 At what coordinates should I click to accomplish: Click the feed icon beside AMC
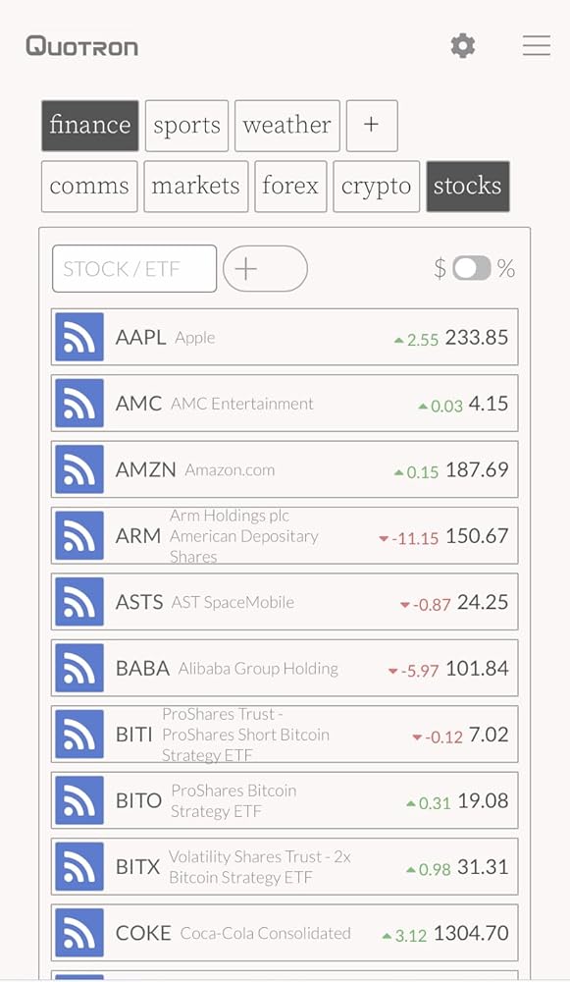point(79,404)
